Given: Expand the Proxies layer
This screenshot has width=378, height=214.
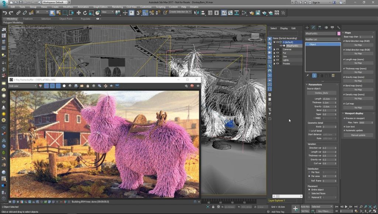Looking at the screenshot, I should pyautogui.click(x=274, y=64).
